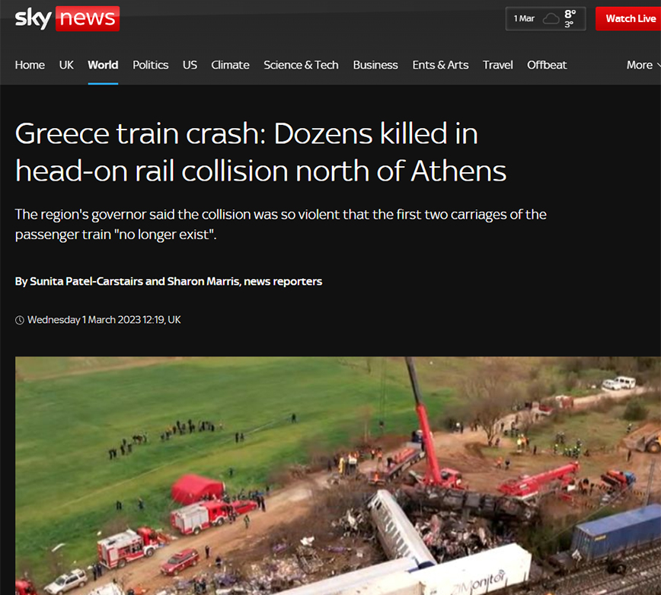The image size is (661, 595).
Task: Click the Sky News logo
Action: pos(67,18)
